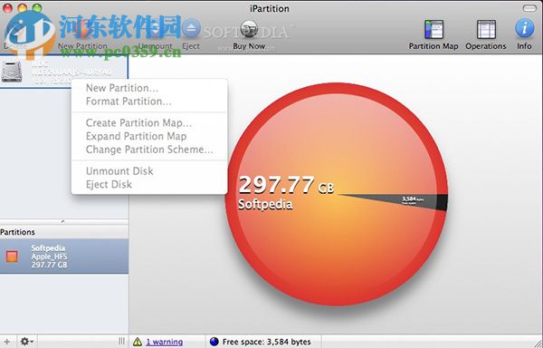Image resolution: width=543 pixels, height=348 pixels.
Task: Choose Create Partition Map... from context menu
Action: [x=138, y=122]
